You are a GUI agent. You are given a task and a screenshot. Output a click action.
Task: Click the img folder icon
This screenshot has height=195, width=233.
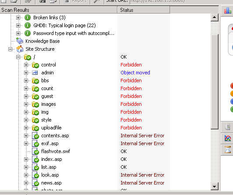35,112
